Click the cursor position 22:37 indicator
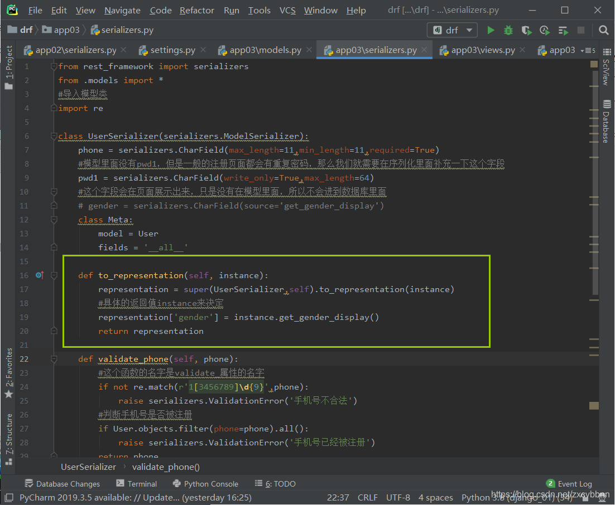The height and width of the screenshot is (505, 615). pos(338,498)
